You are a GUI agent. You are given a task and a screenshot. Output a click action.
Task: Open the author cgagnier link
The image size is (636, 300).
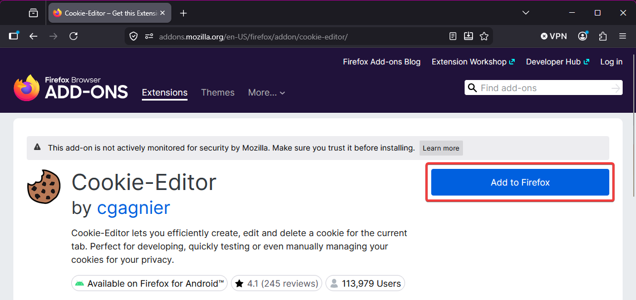(x=134, y=208)
